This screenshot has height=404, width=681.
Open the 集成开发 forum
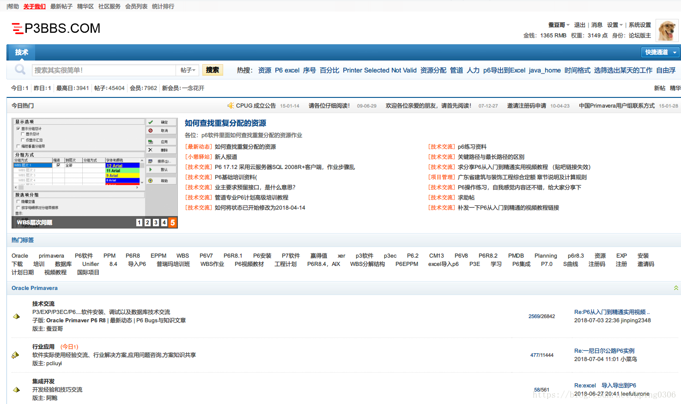(43, 381)
